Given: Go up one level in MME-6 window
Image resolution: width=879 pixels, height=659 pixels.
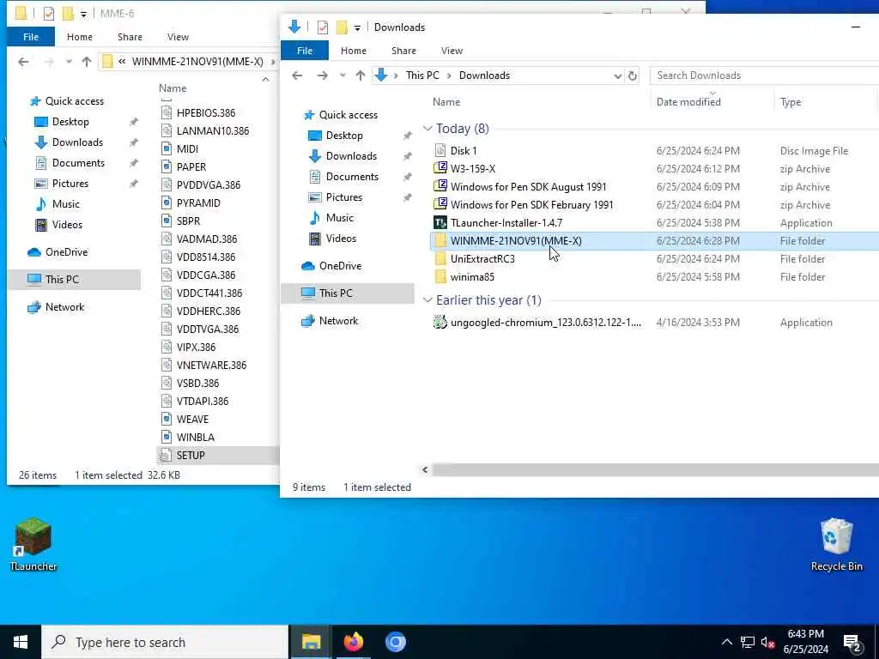Looking at the screenshot, I should click(87, 62).
